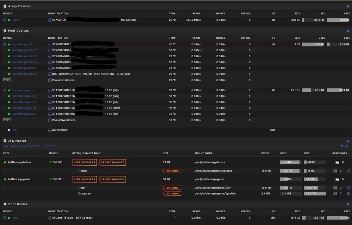This screenshot has width=352, height=225.
Task: Click battlestarpegasus snapshots camera icon
Action: (x=337, y=179)
